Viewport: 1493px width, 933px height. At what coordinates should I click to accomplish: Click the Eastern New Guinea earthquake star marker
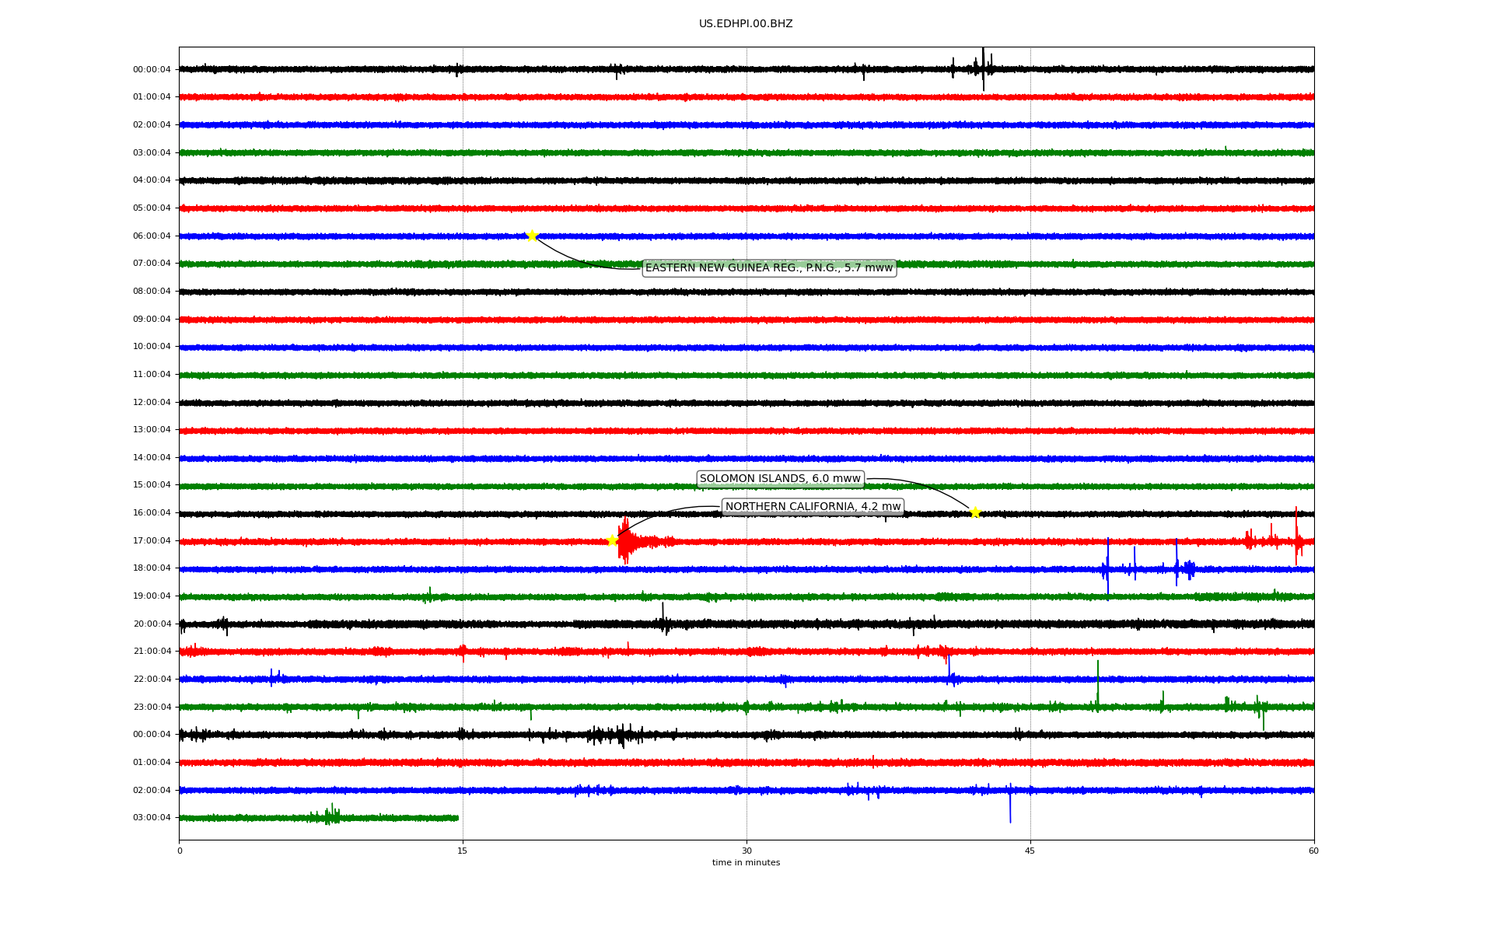pos(532,236)
